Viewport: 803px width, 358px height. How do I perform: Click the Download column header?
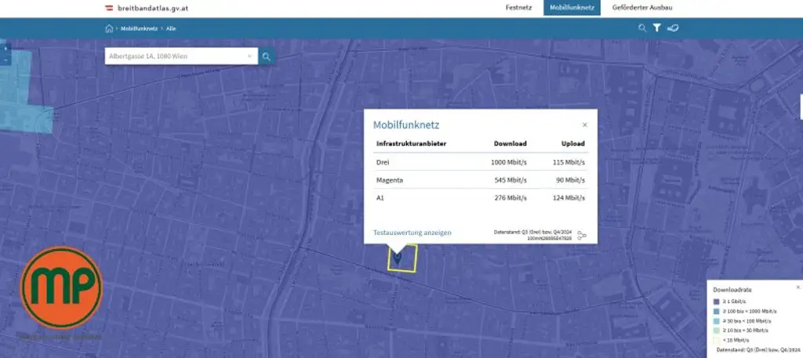[x=510, y=143]
